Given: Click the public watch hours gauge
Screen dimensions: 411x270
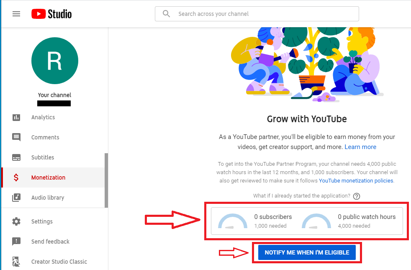Looking at the screenshot, I should (316, 221).
